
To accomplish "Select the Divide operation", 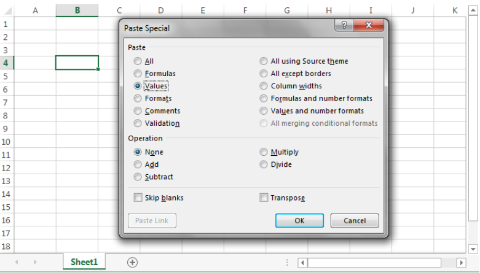I will click(264, 164).
